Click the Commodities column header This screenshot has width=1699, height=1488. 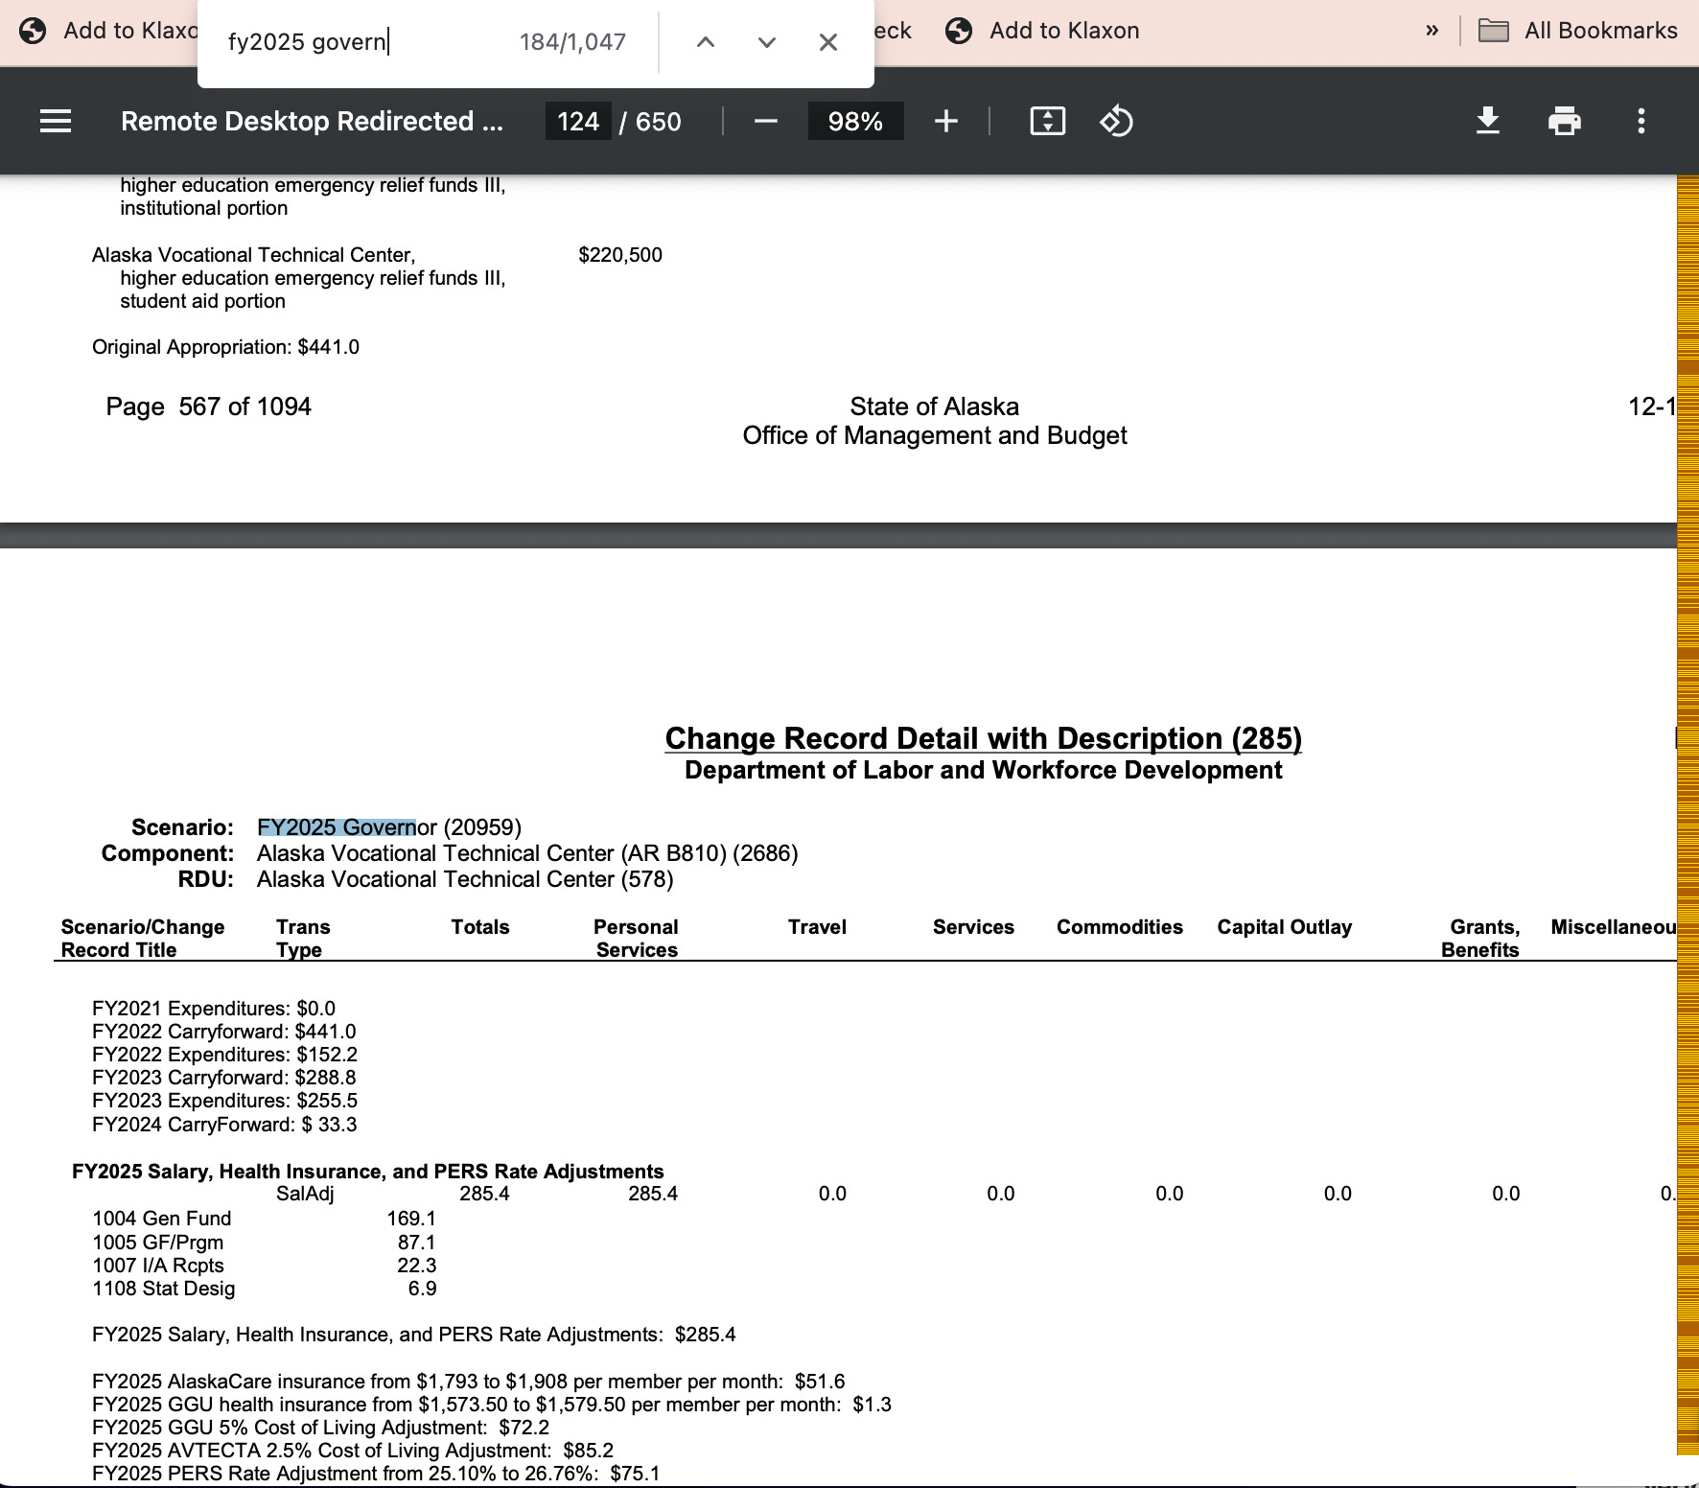click(x=1120, y=927)
